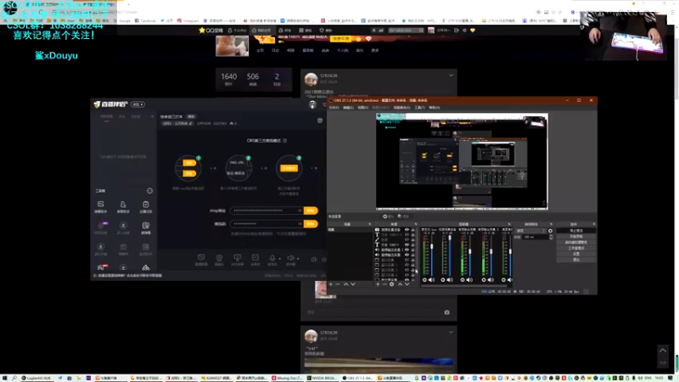The width and height of the screenshot is (679, 382).
Task: Pop out the OBS Audio Mixer dock
Action: click(509, 224)
